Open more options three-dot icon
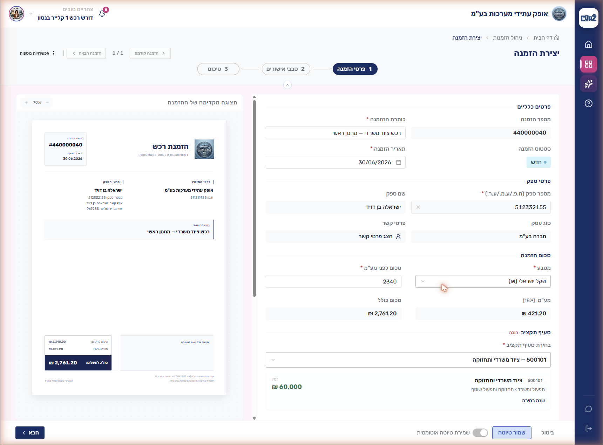Screen dimensions: 603x445 (54, 53)
